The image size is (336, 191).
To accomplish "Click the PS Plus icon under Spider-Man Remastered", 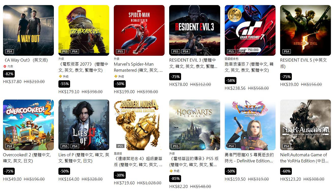I will [x=116, y=76].
